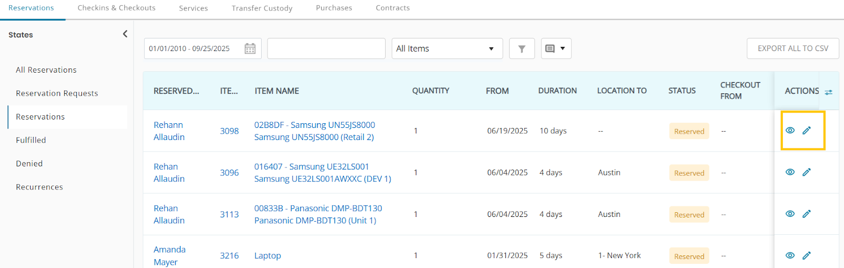Collapse the States sidebar panel
The image size is (844, 268).
tap(125, 34)
